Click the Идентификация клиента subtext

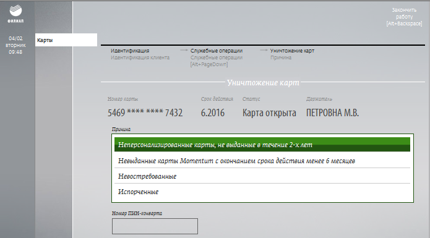[140, 57]
